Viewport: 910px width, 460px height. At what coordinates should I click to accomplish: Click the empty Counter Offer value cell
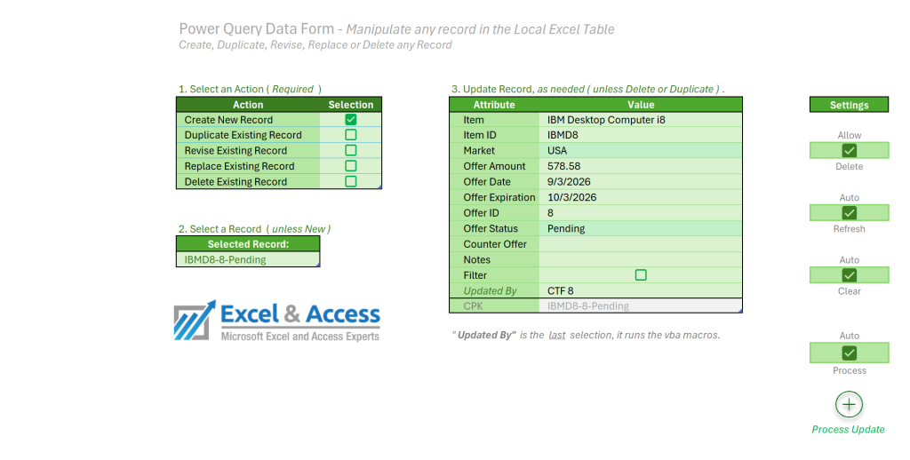[641, 244]
